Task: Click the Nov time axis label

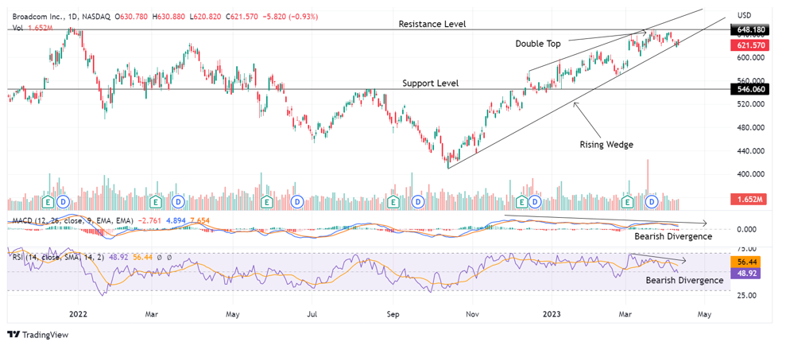Action: point(472,314)
